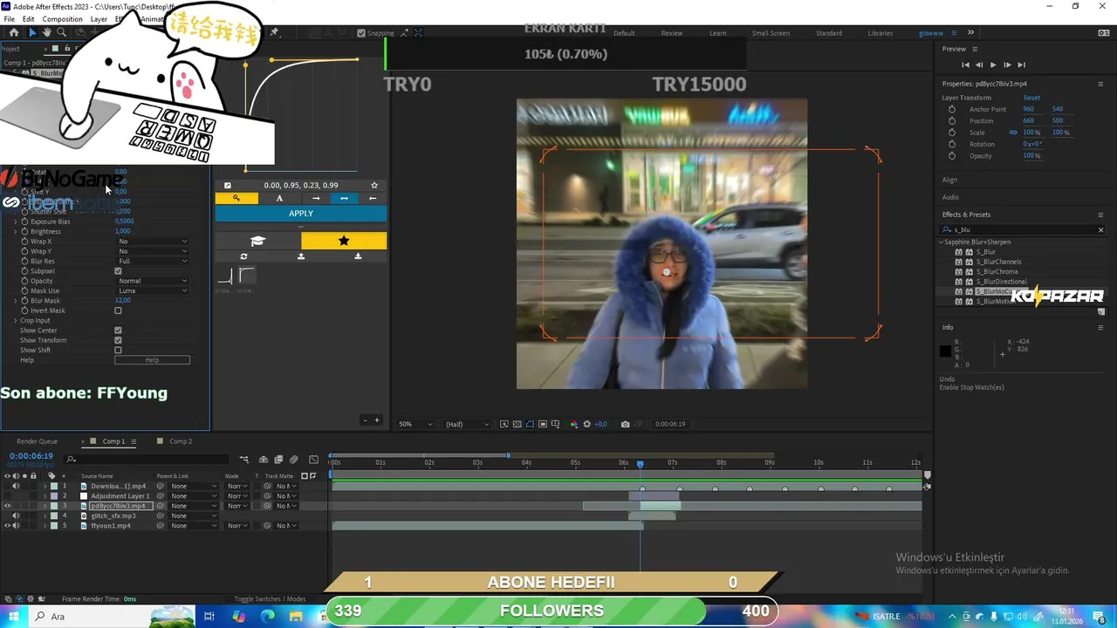Play the preview
Screen dimensions: 1117x628
click(993, 65)
